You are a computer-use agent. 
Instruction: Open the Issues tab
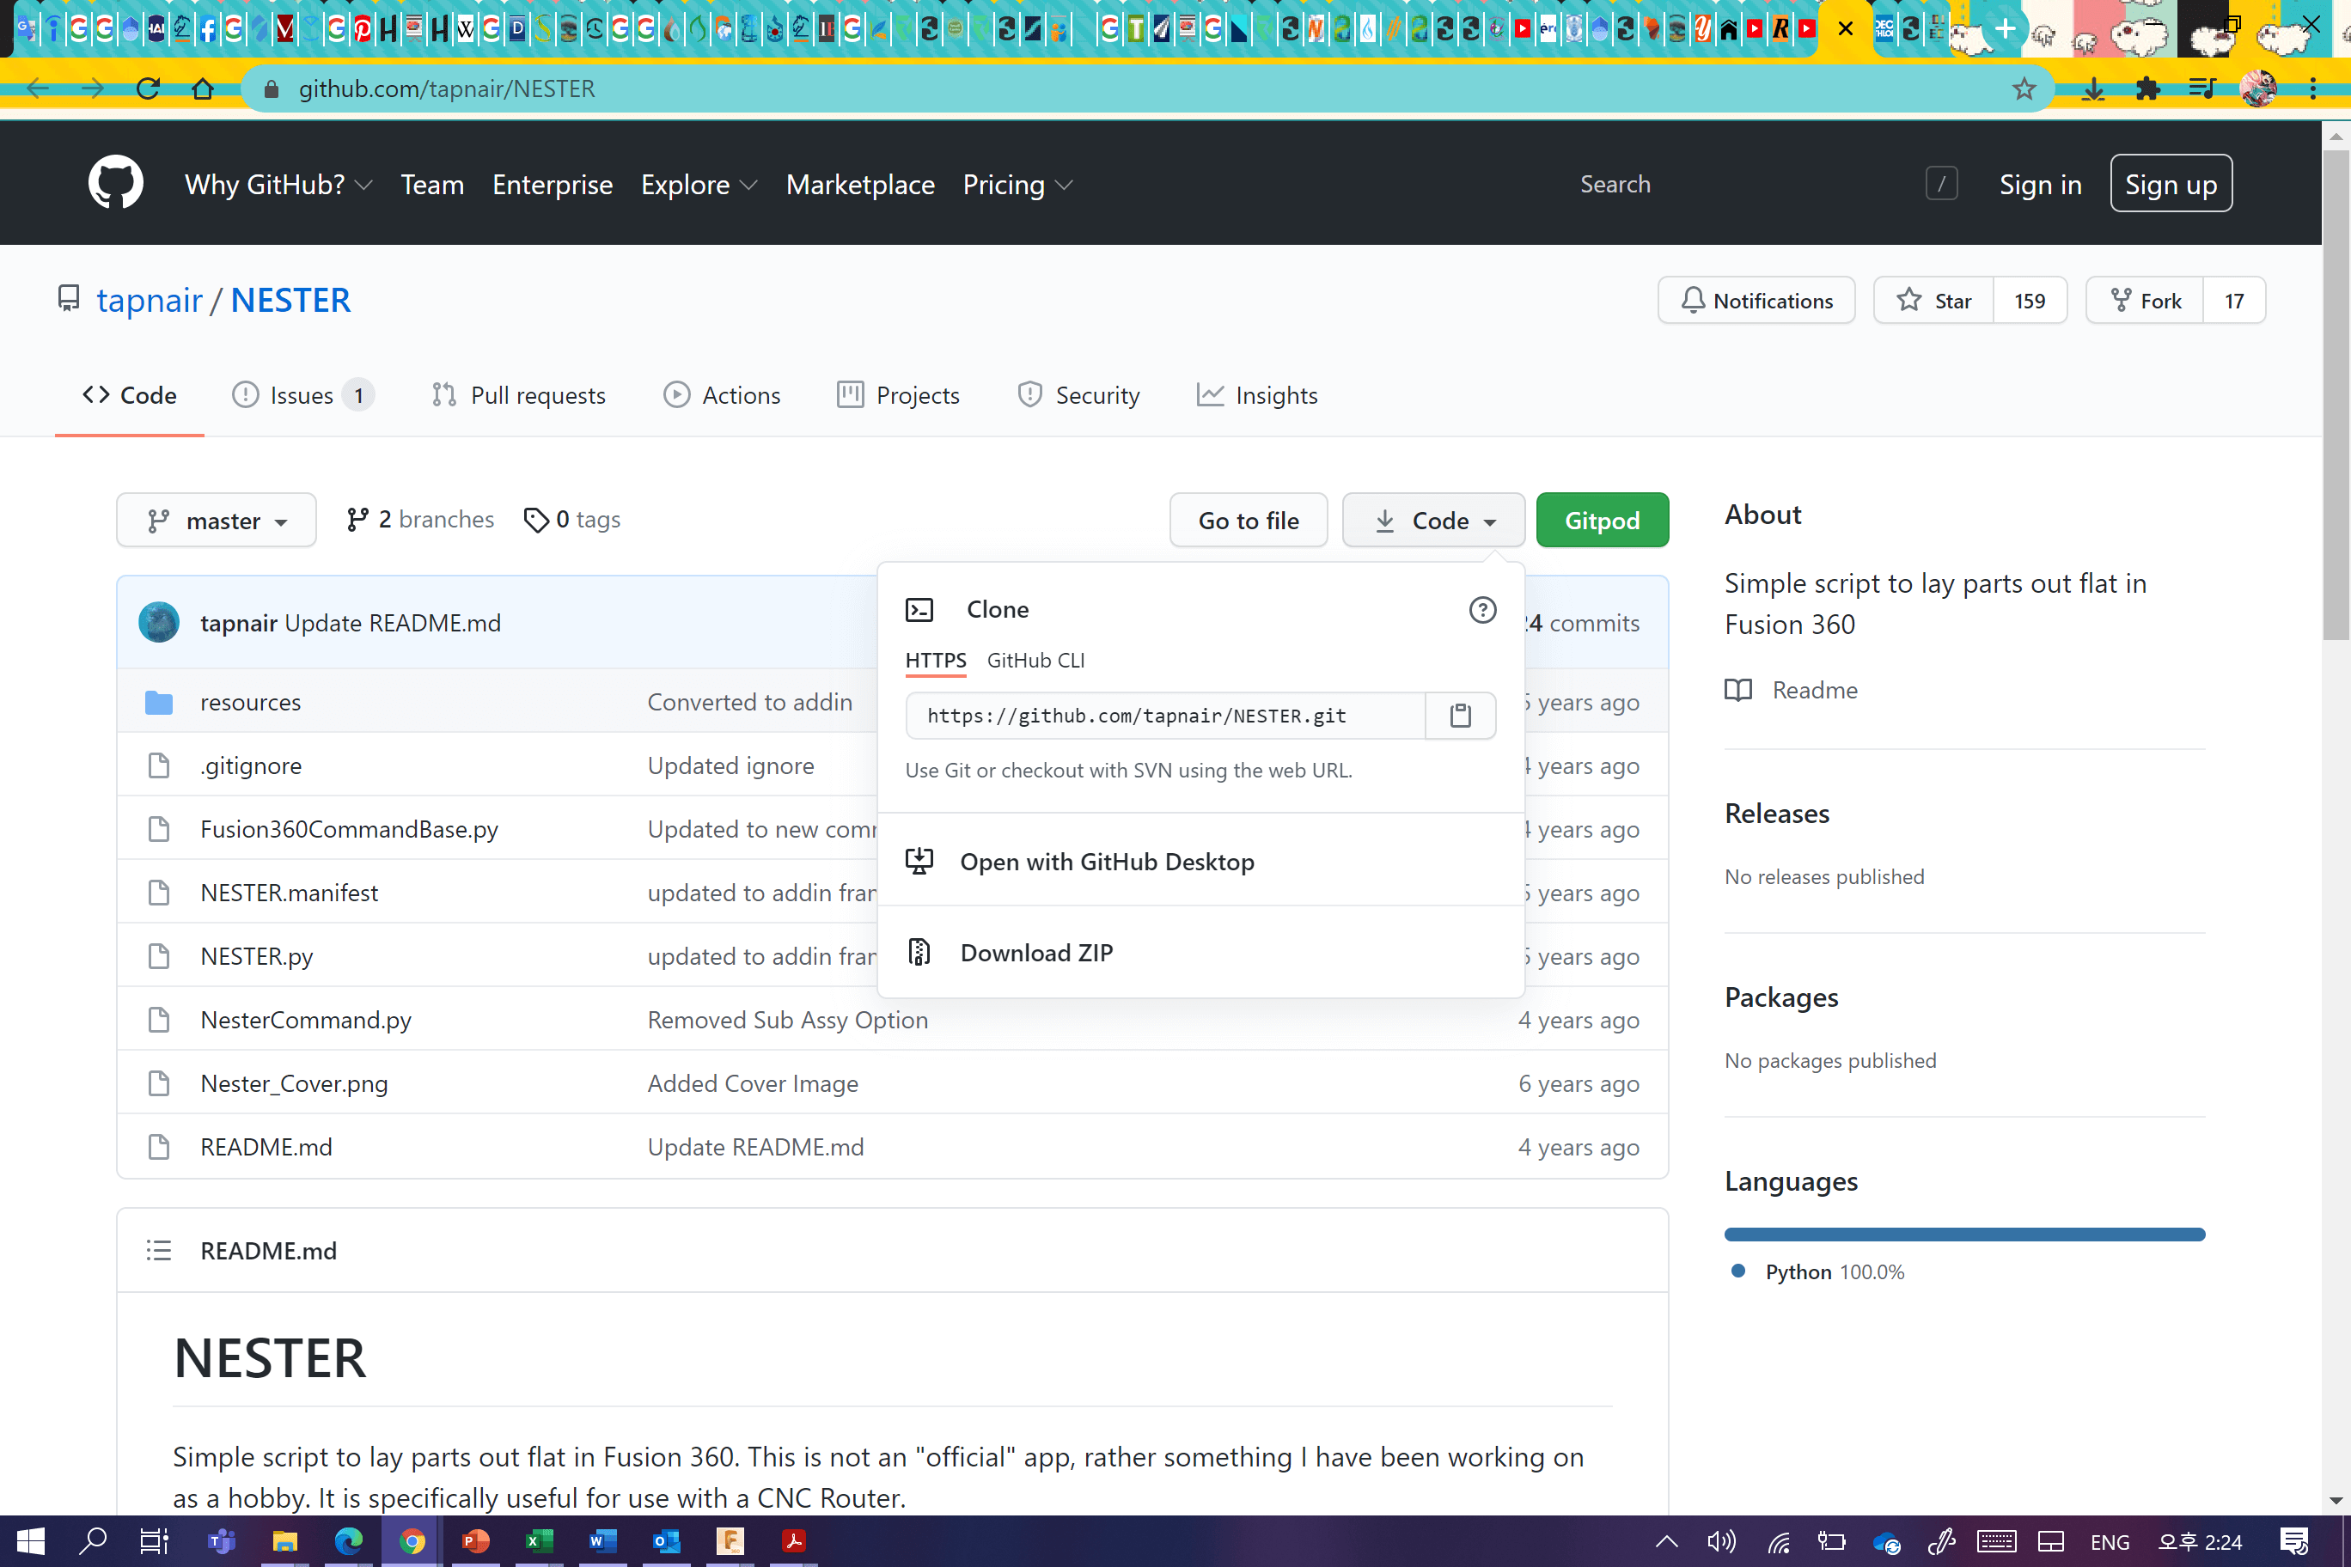302,396
